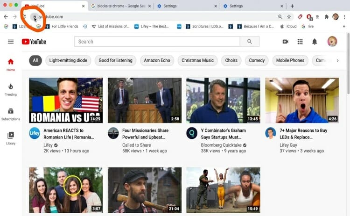Click the zoom magnifier in address bar
This screenshot has height=216, width=350.
click(280, 17)
